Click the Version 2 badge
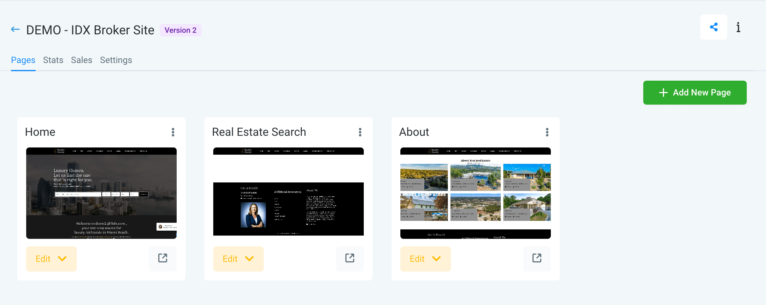 coord(180,30)
